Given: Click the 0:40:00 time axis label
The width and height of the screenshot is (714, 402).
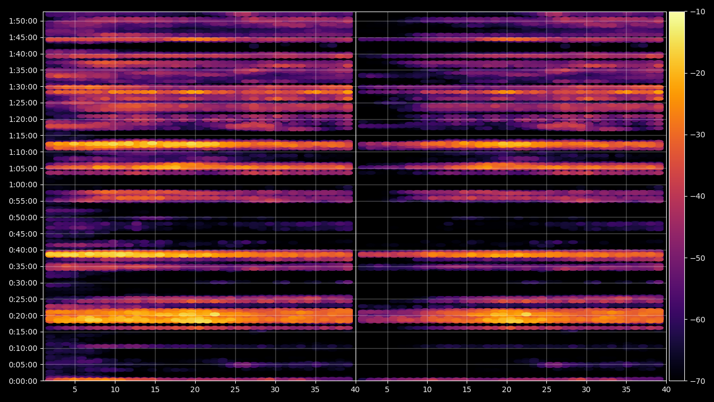Looking at the screenshot, I should 24,250.
